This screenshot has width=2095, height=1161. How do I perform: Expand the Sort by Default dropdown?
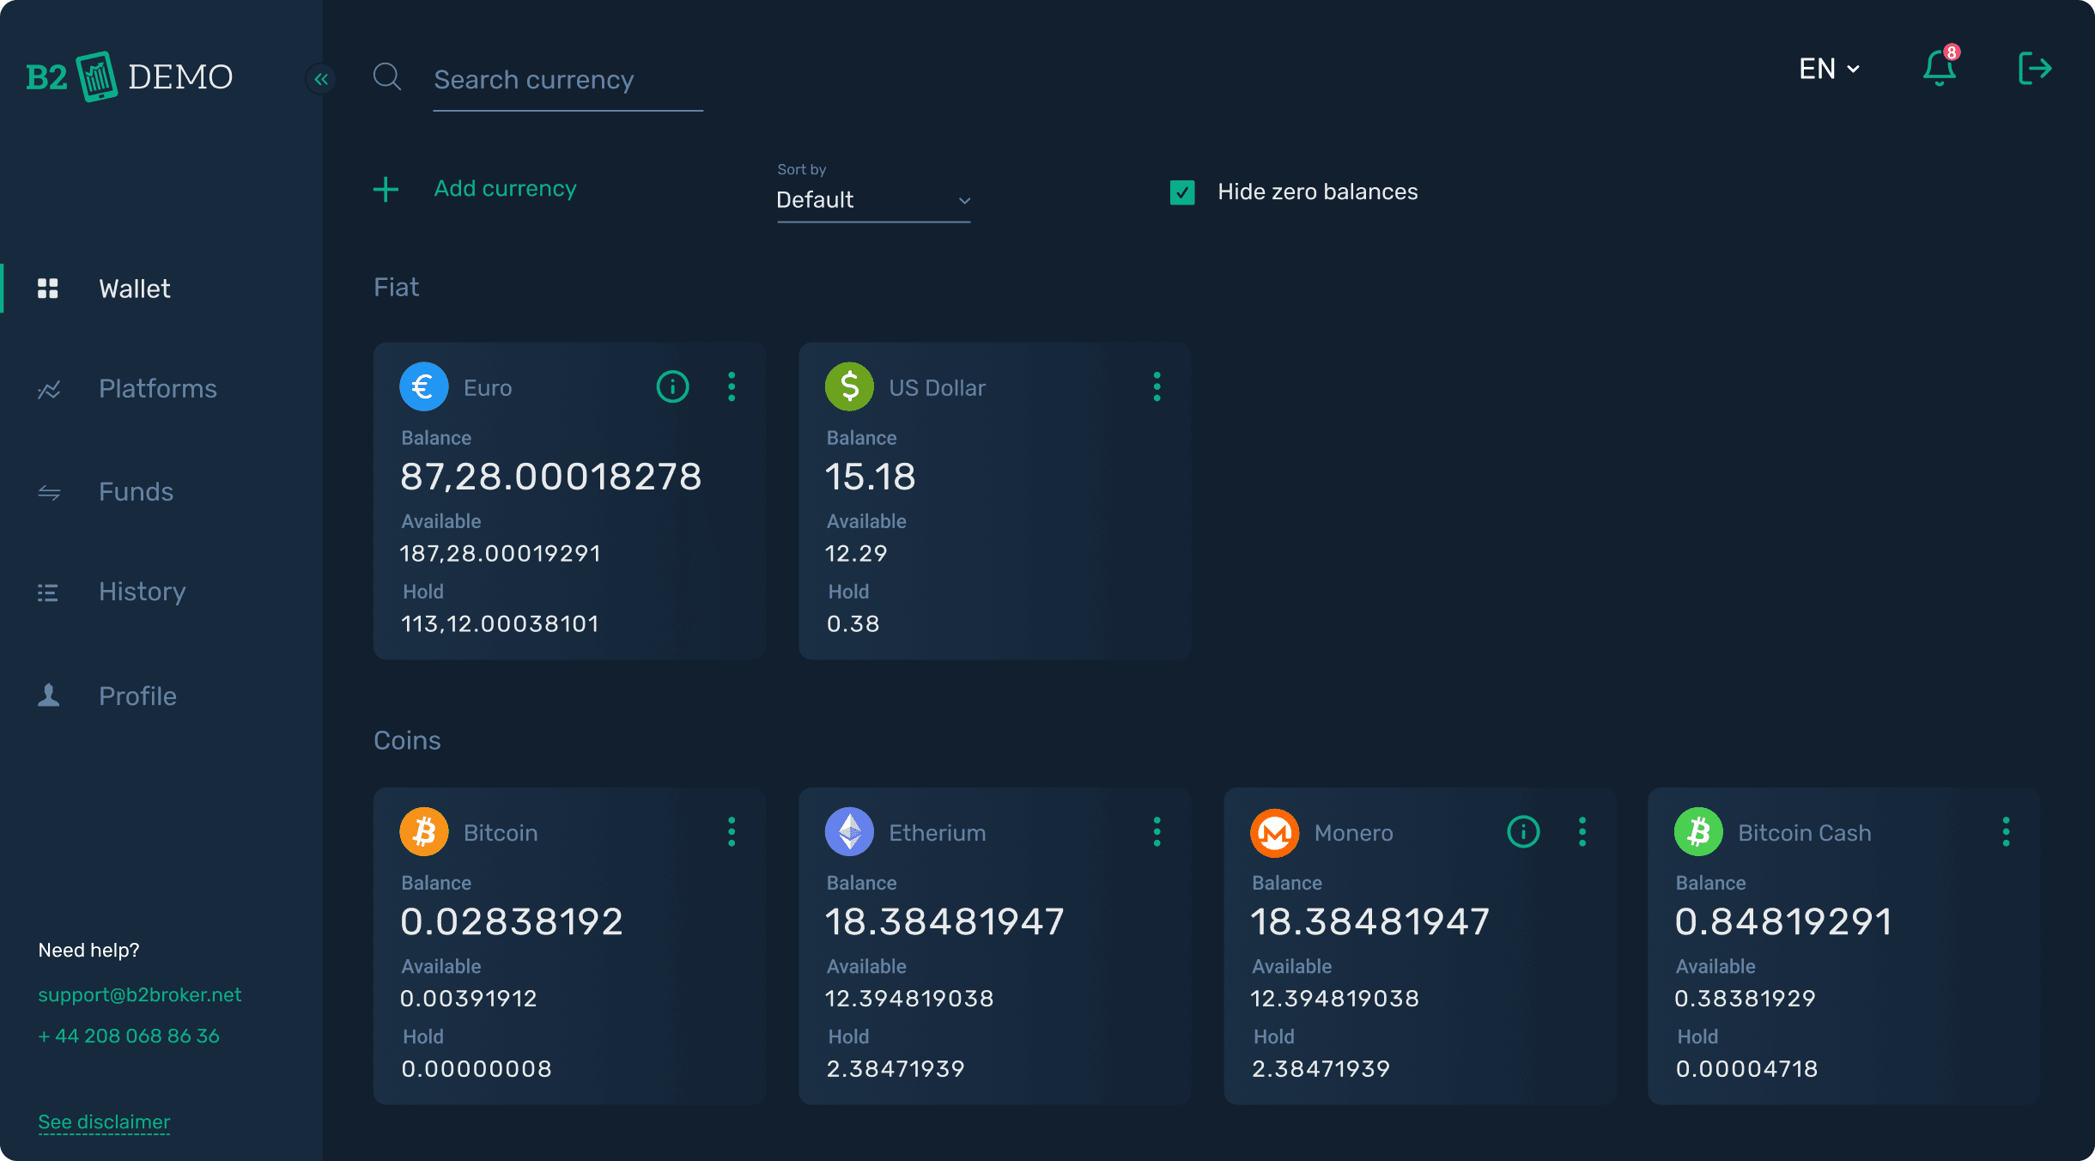872,200
